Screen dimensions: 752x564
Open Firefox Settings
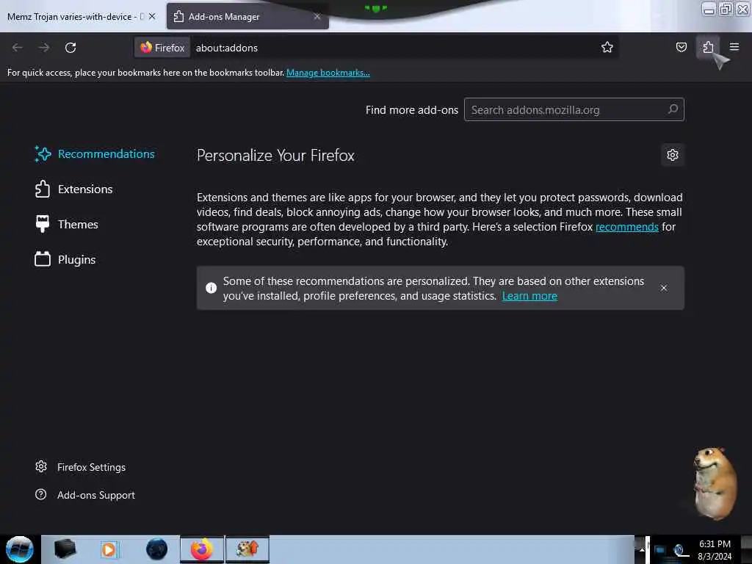[80, 467]
